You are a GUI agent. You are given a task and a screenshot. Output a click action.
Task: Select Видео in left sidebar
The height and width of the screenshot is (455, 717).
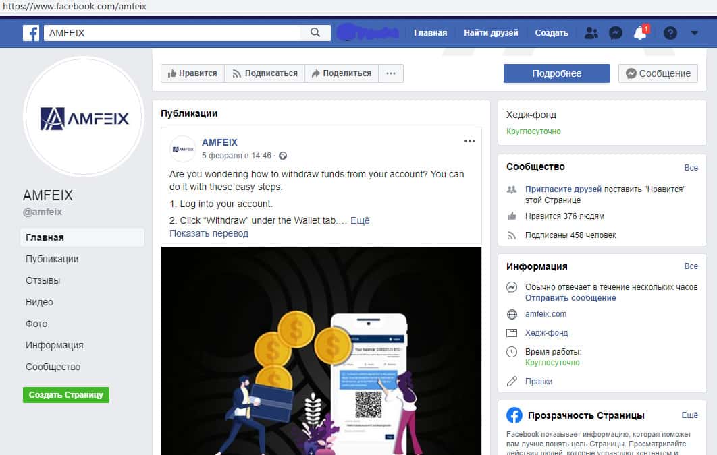[39, 302]
